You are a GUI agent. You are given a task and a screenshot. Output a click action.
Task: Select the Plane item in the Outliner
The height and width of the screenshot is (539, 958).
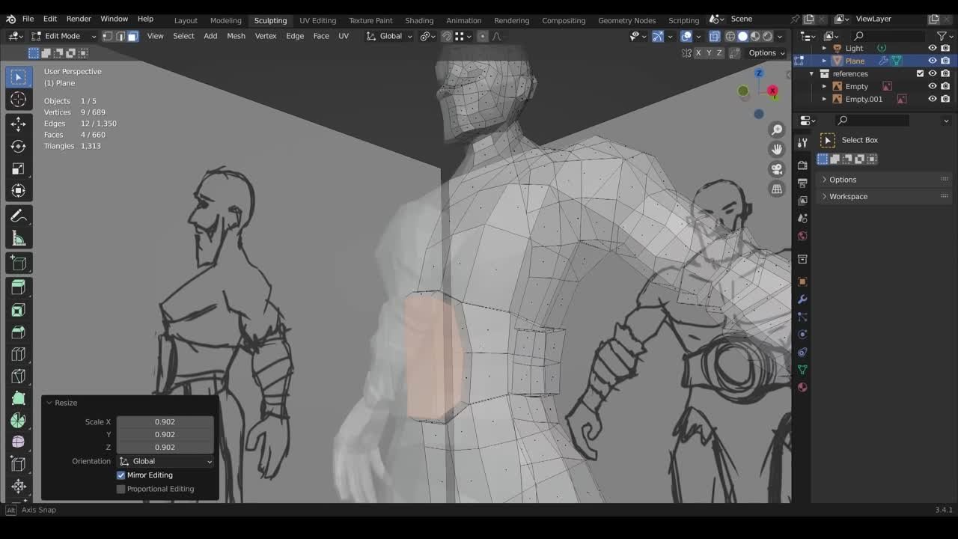[x=854, y=61]
